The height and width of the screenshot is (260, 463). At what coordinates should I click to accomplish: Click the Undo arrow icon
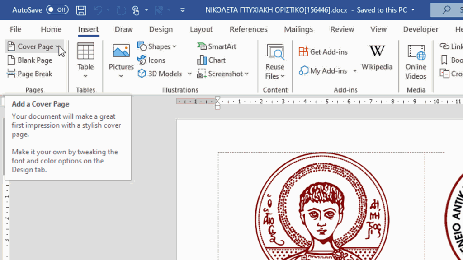click(98, 10)
